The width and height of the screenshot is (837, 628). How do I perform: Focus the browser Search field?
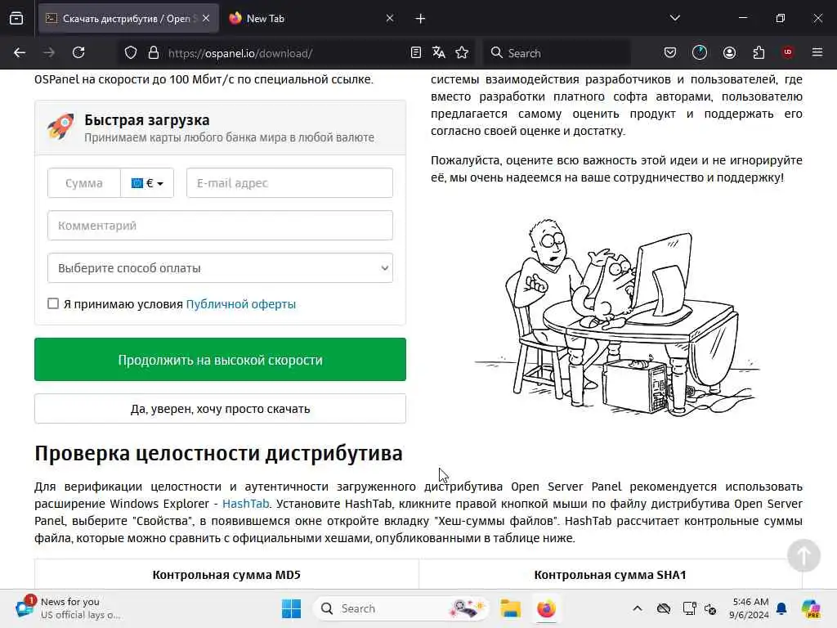pos(557,53)
